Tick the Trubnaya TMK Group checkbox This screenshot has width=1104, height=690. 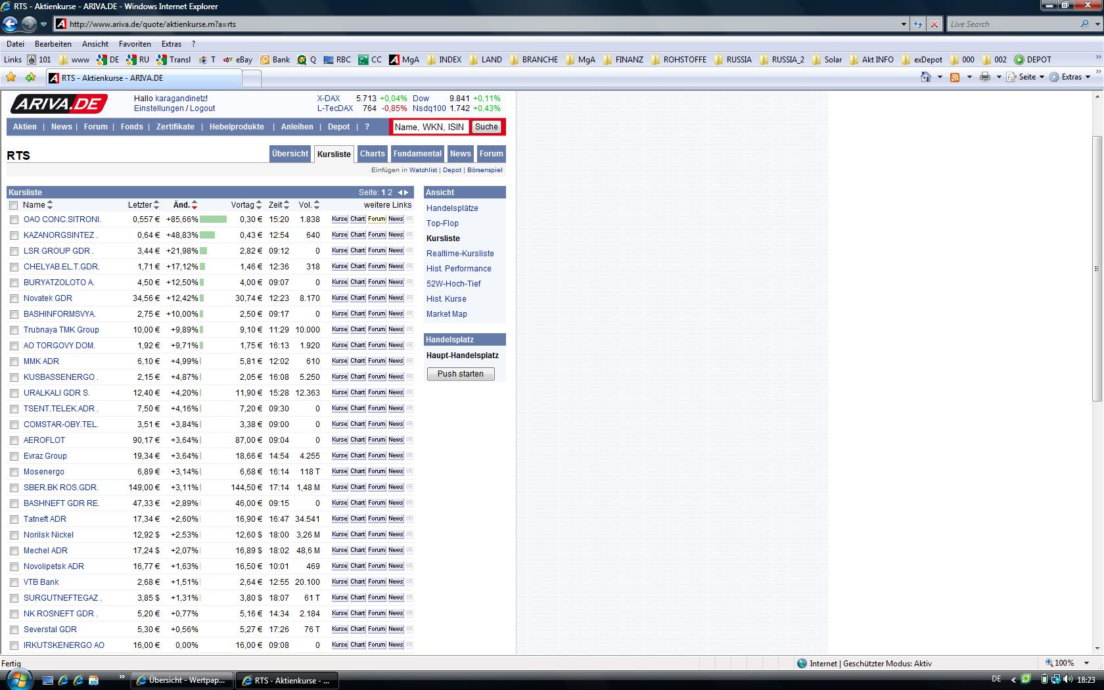point(14,330)
